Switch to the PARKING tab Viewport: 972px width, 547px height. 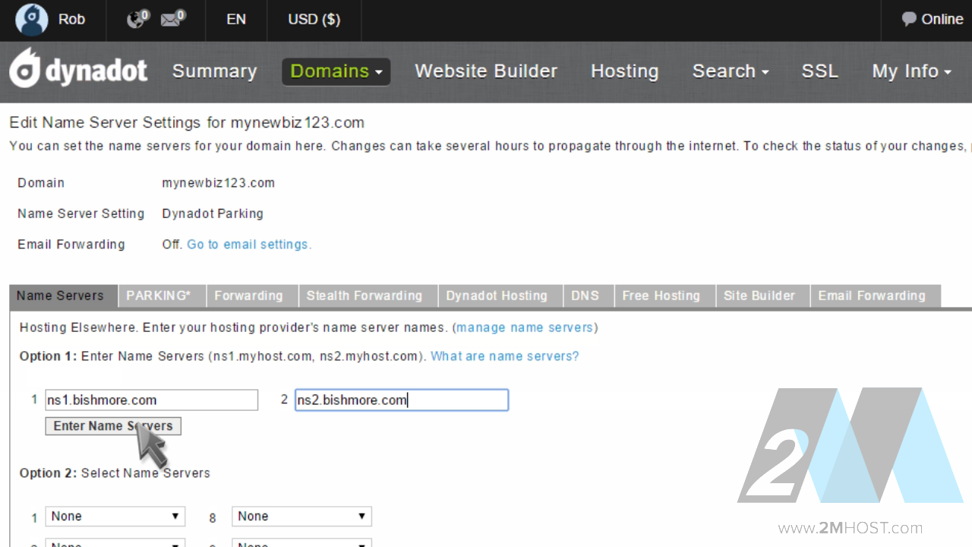click(x=162, y=296)
